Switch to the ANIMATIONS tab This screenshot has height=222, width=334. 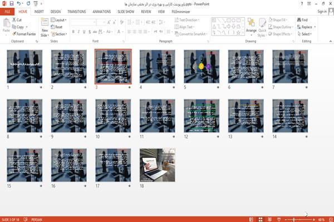[x=102, y=12]
